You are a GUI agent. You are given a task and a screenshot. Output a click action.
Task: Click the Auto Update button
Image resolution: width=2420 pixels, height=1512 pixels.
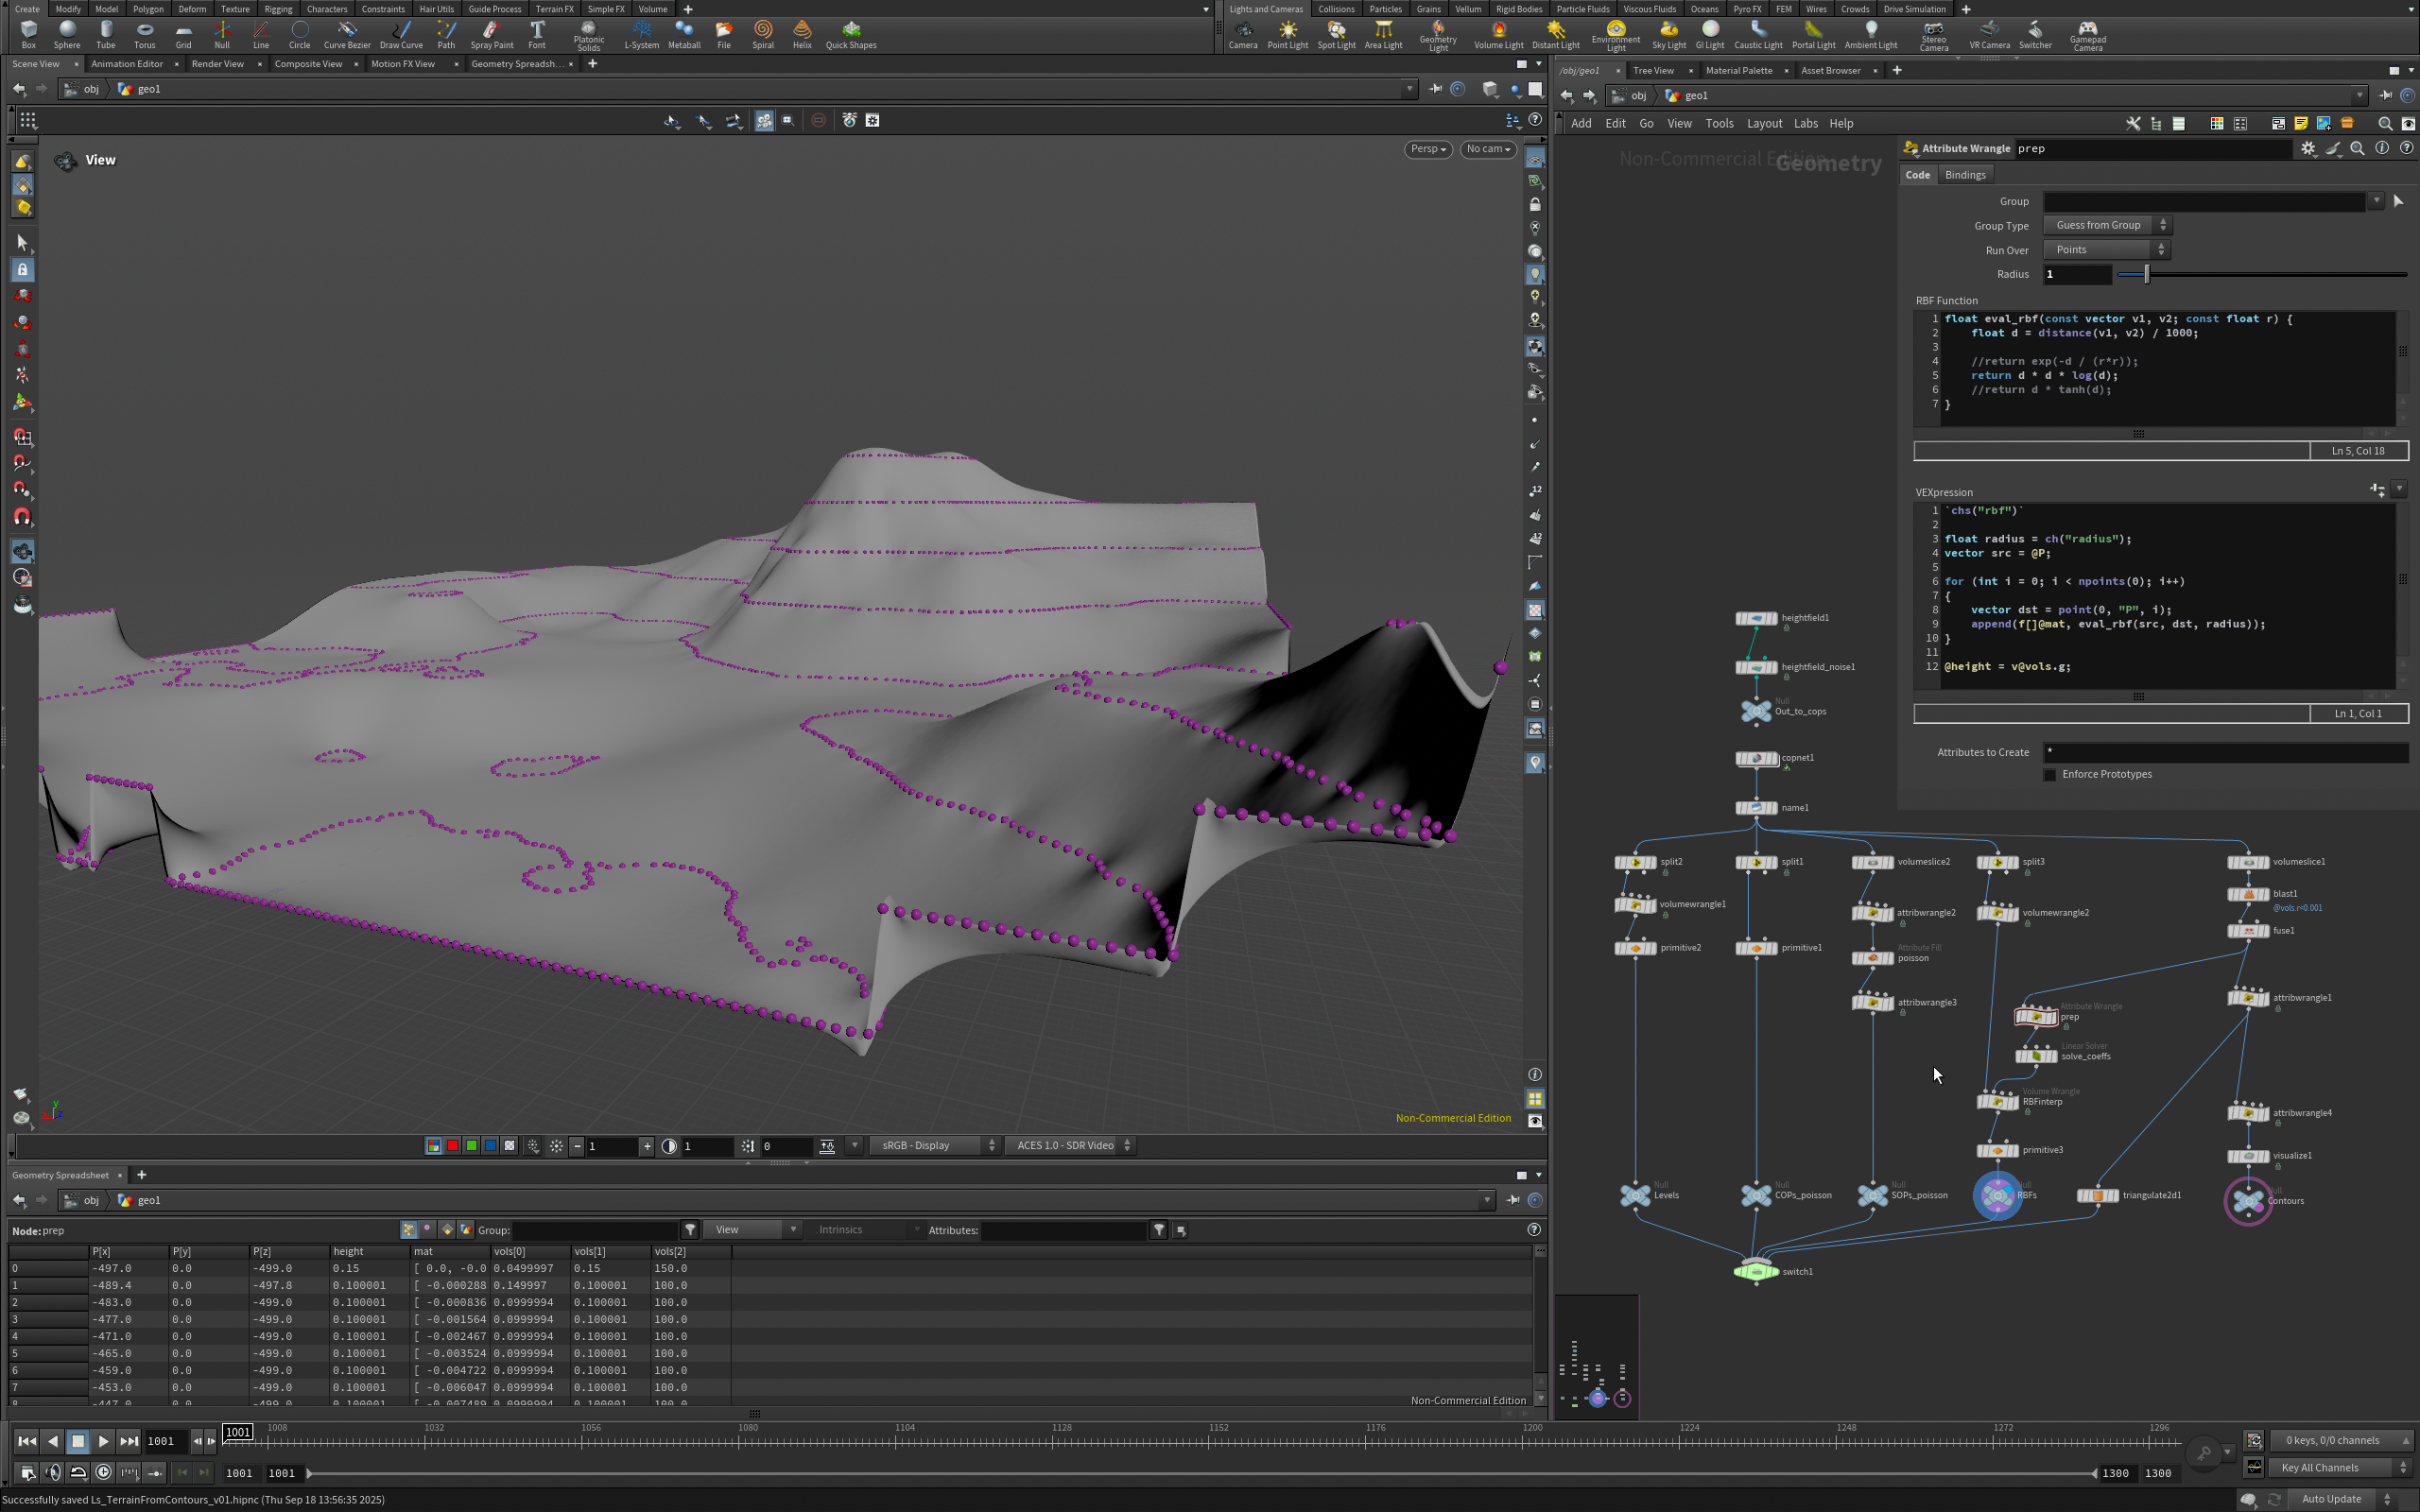click(x=2330, y=1499)
